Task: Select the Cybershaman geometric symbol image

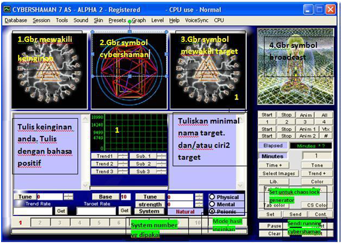Action: point(129,71)
